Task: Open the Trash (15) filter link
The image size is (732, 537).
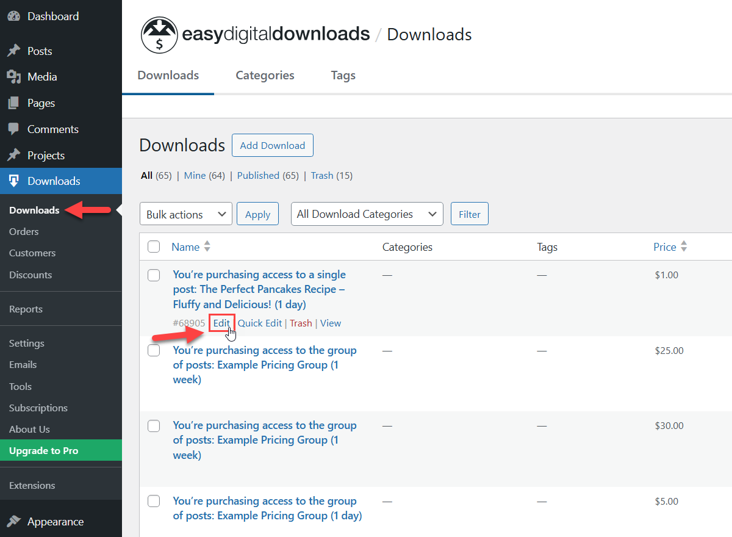Action: tap(322, 175)
